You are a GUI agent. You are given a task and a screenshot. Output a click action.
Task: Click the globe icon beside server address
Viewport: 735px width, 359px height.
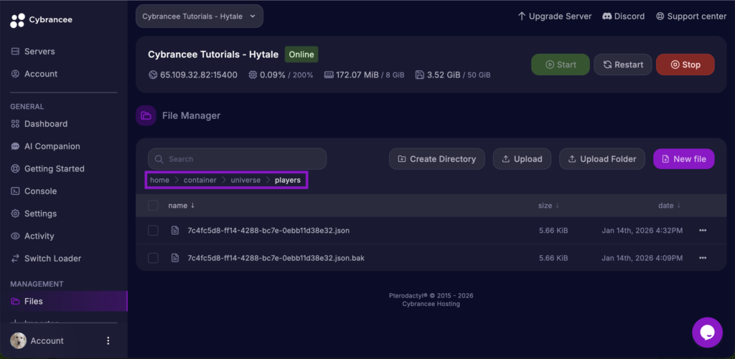(x=153, y=75)
